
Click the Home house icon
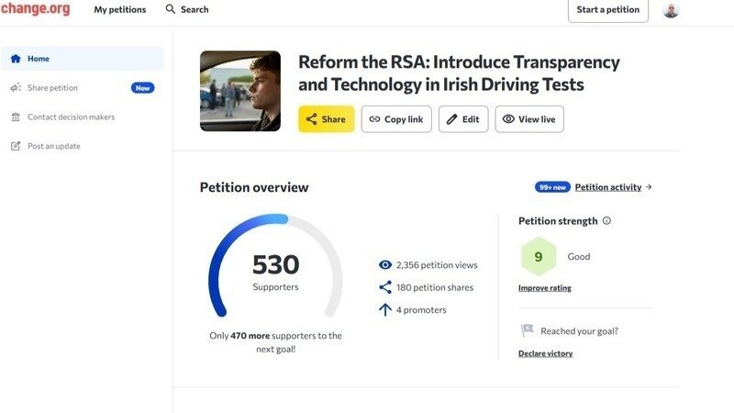click(16, 59)
